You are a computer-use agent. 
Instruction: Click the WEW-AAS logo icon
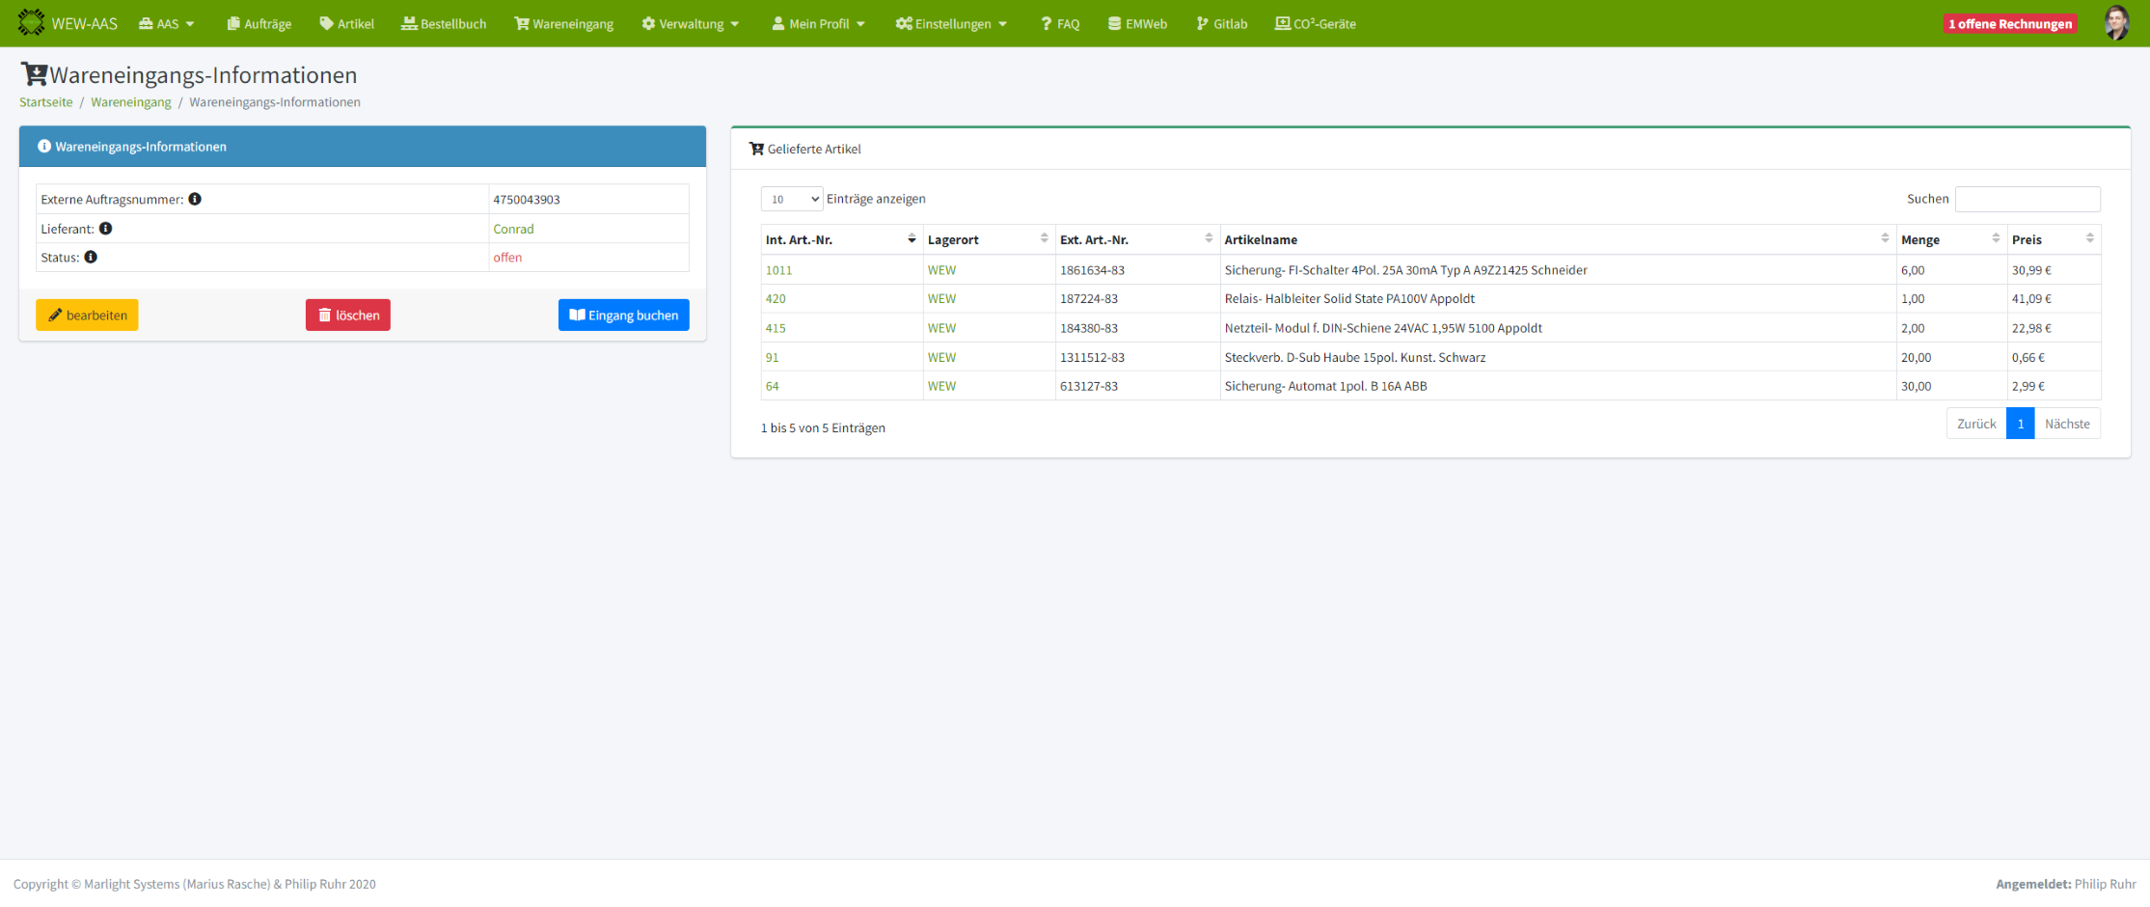coord(31,22)
